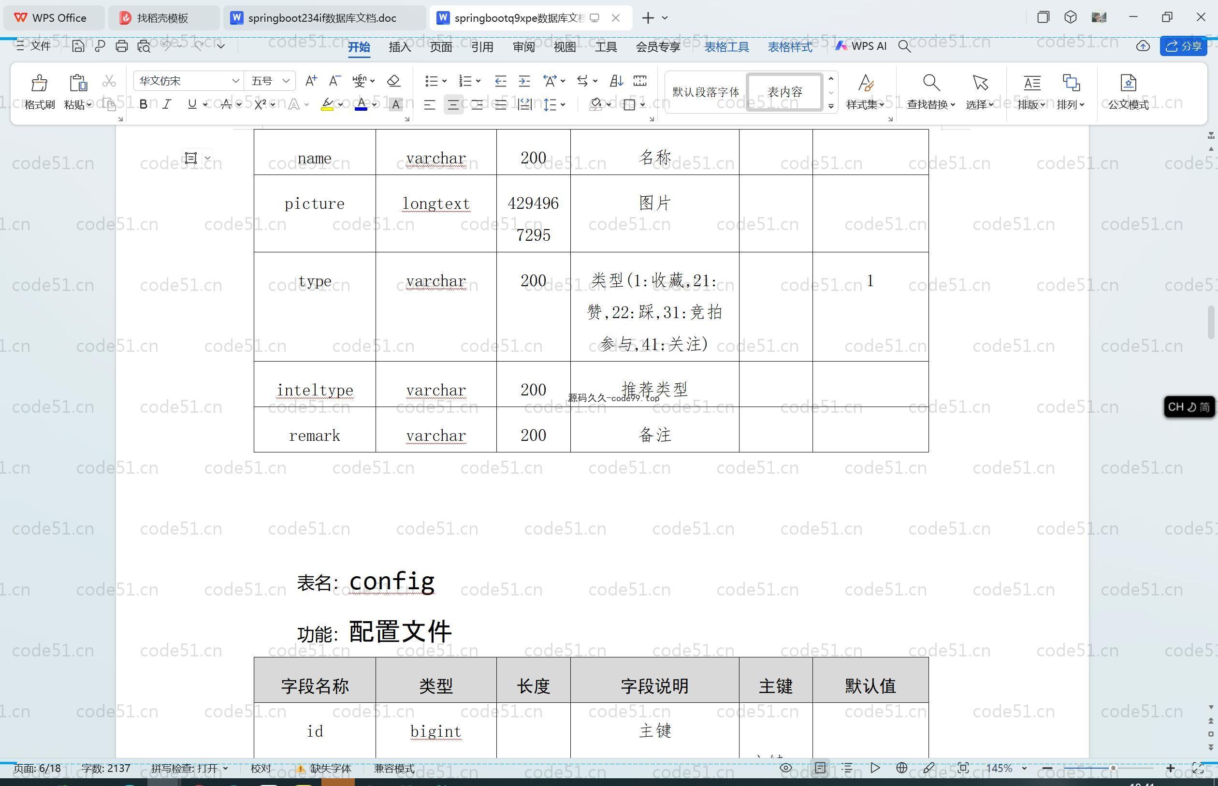Click the increase indent icon
Screen dimensions: 1218x786
tap(524, 81)
